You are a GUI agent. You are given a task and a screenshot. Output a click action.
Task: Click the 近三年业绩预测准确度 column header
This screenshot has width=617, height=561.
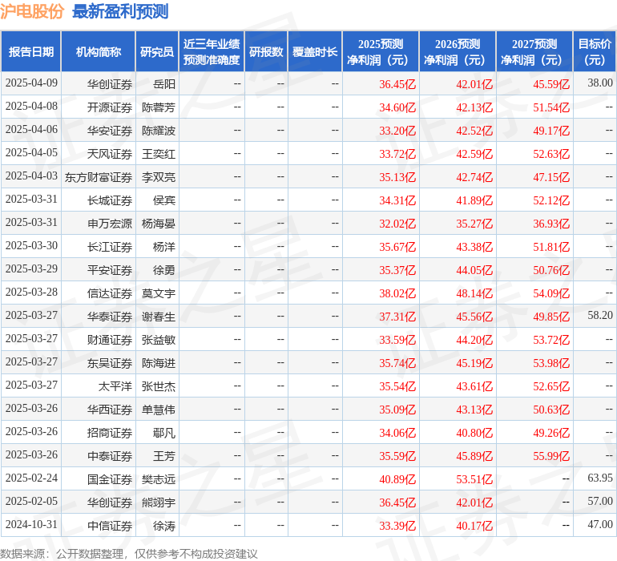click(212, 52)
